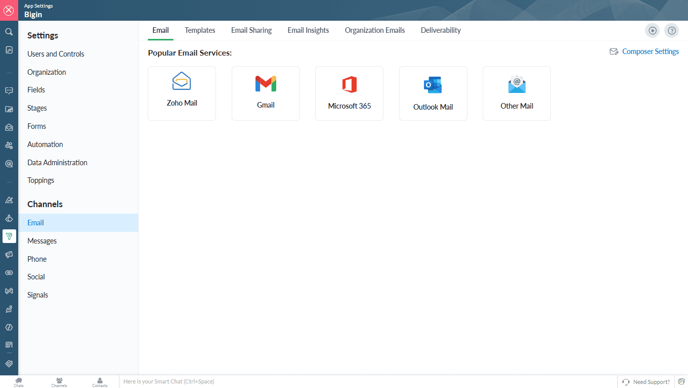This screenshot has width=688, height=388.
Task: Choose the Gmail service card
Action: coord(266,93)
